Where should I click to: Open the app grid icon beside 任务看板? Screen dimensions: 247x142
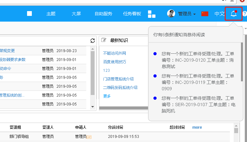[x=152, y=14]
